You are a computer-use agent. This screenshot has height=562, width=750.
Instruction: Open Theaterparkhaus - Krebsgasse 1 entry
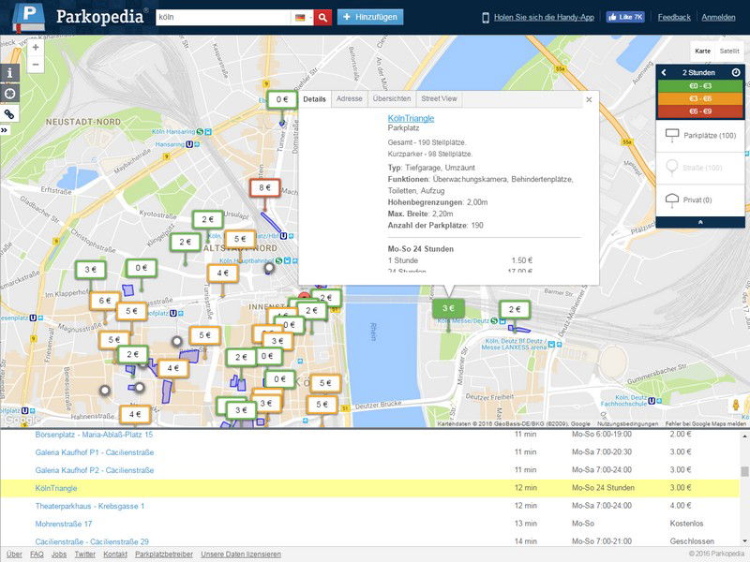(89, 506)
